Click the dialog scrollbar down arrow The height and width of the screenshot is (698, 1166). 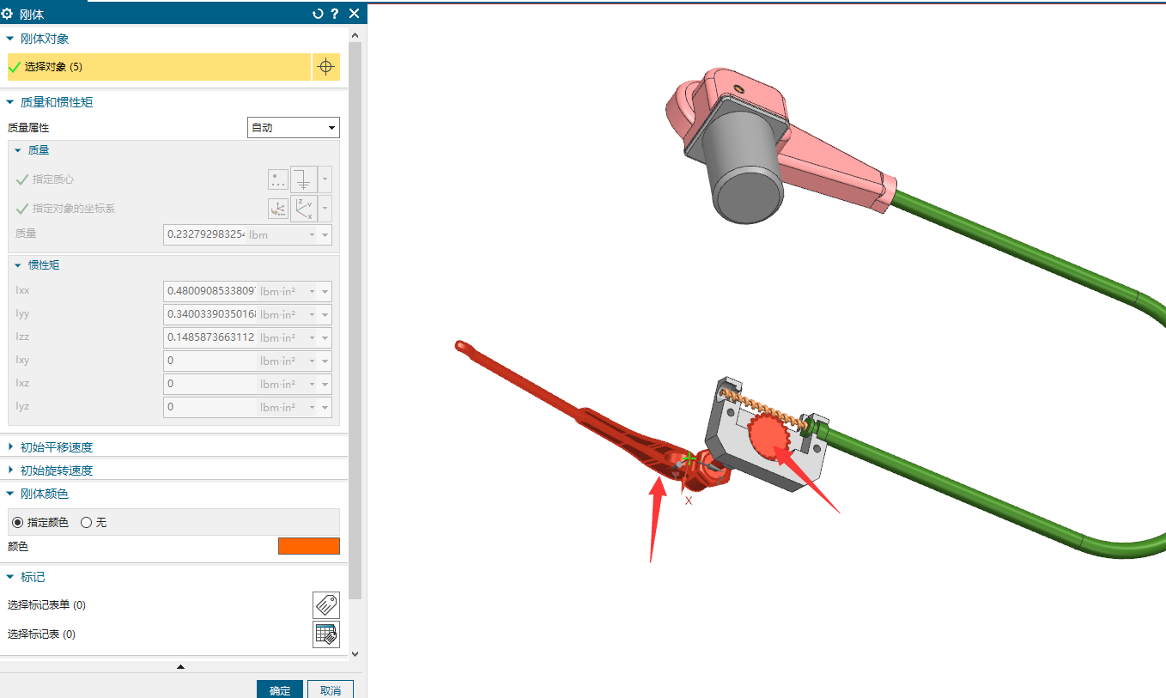pos(355,653)
